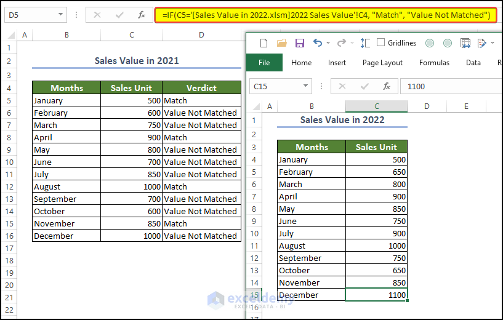The width and height of the screenshot is (503, 320).
Task: Select all cells in the 2021 sheet corner
Action: [11, 35]
